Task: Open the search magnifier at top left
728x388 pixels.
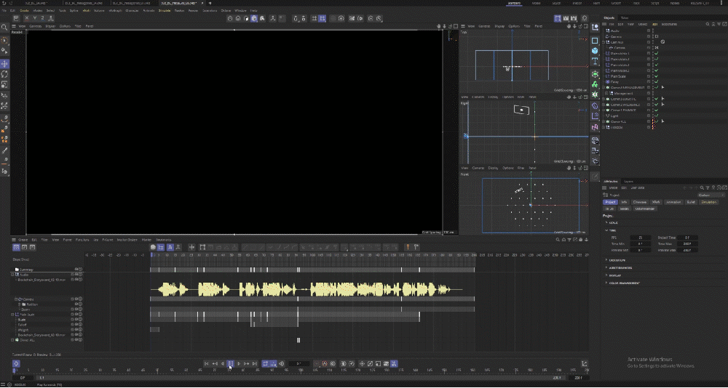Action: (4, 28)
